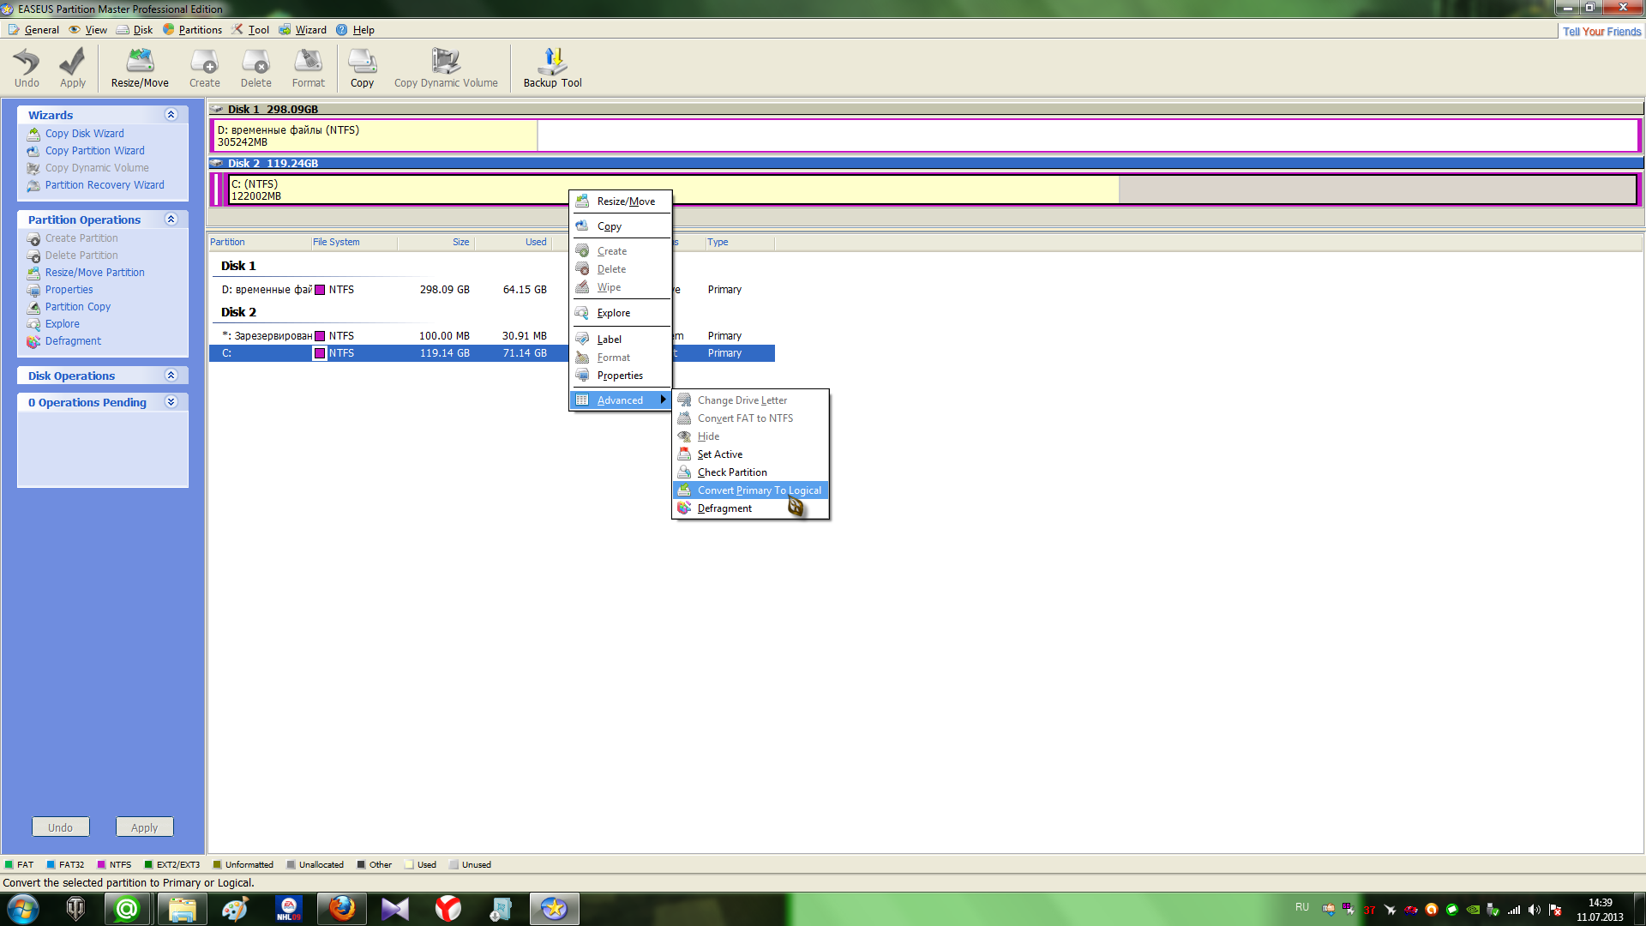Select the D: partition row in table

coord(492,290)
